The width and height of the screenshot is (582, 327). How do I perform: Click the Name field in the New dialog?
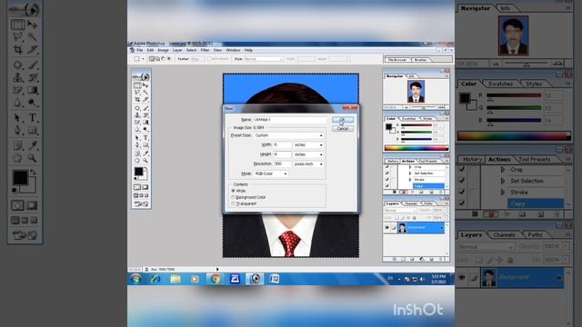click(x=290, y=120)
